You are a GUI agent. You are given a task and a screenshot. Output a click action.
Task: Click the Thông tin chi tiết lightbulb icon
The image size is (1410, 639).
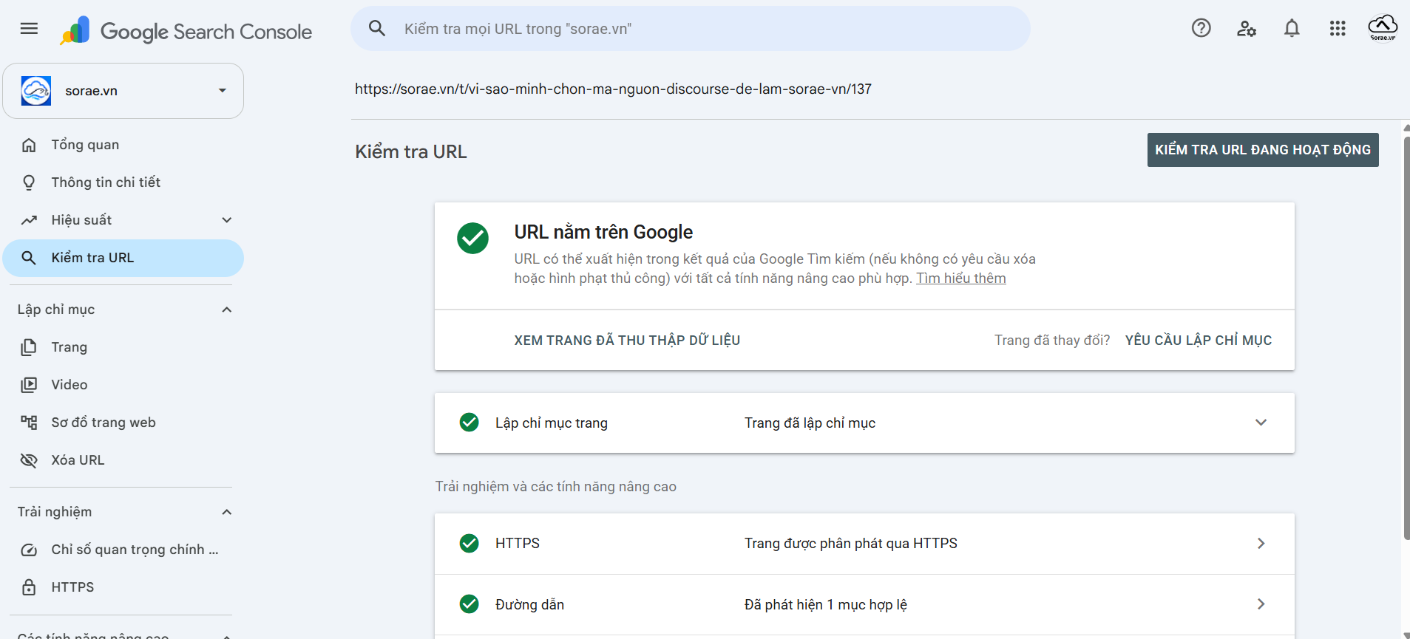click(x=29, y=182)
